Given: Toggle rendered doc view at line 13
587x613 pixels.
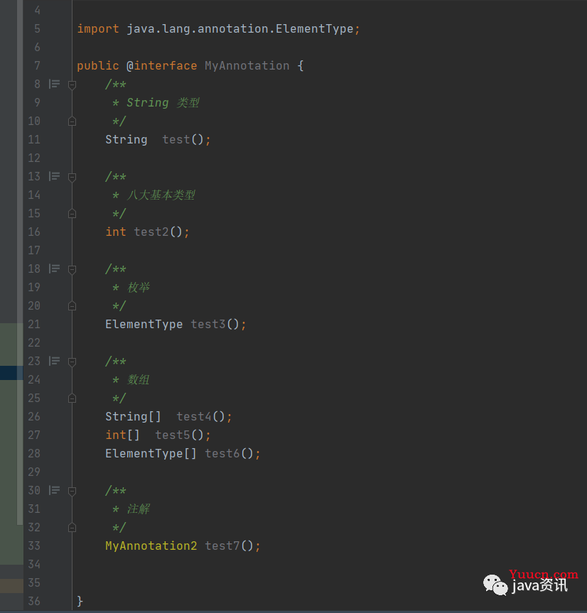Looking at the screenshot, I should 54,176.
